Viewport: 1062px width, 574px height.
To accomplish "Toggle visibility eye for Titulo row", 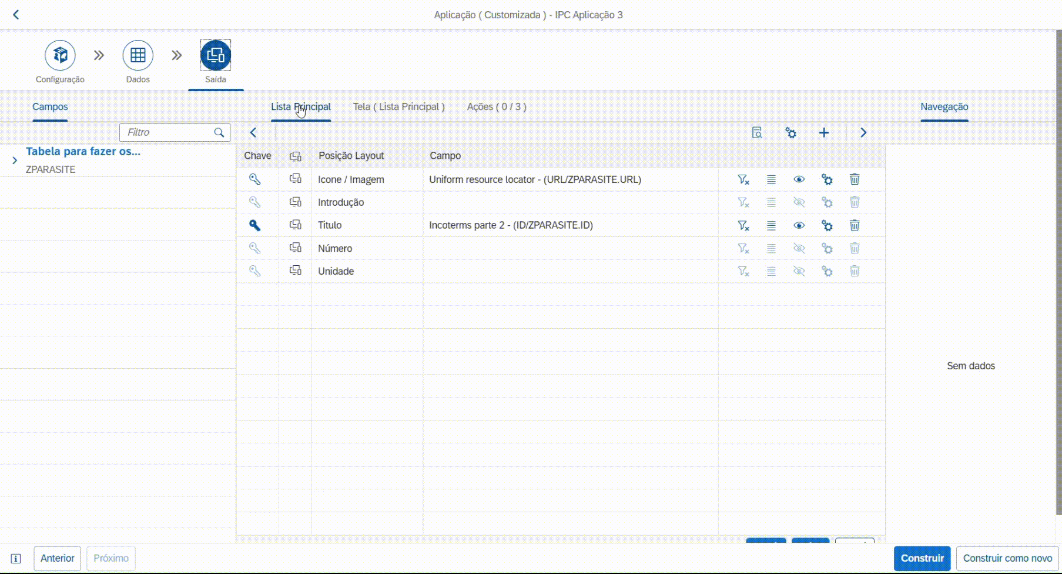I will click(x=799, y=225).
